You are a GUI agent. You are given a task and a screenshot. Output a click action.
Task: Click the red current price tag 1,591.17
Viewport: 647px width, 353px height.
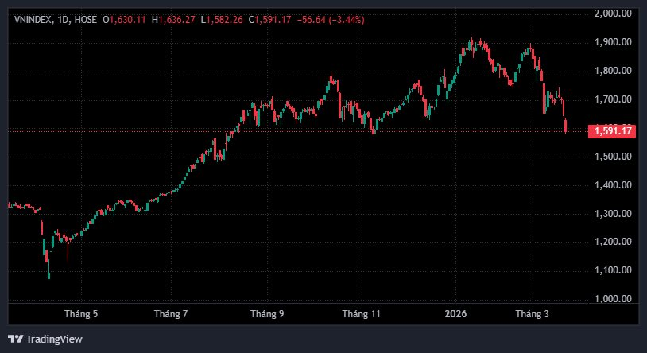pos(611,131)
